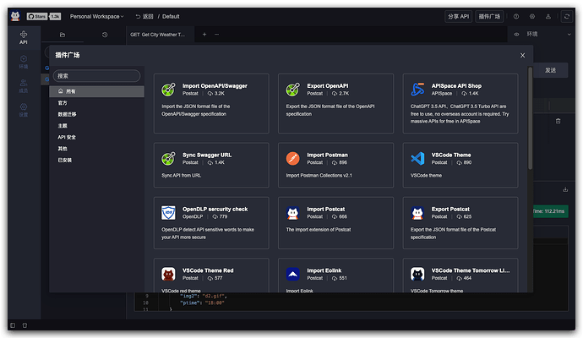Viewport: 583px width, 338px height.
Task: Open the Personal Workspace dropdown
Action: (96, 16)
